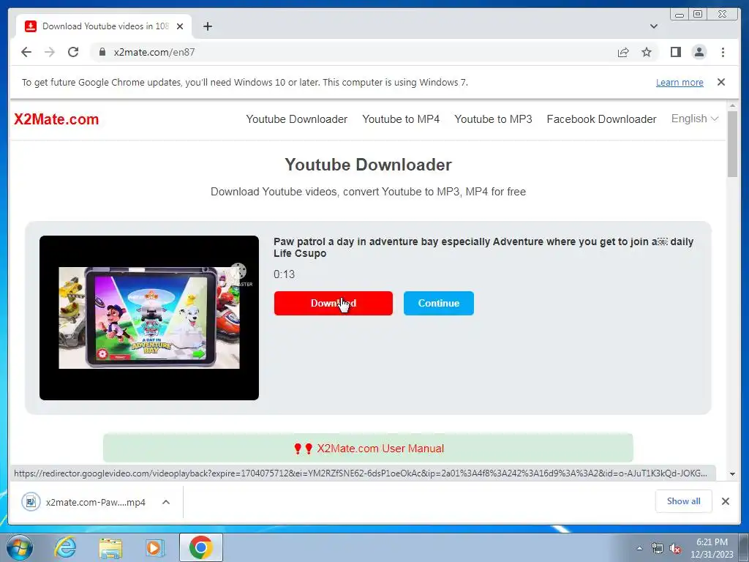The height and width of the screenshot is (562, 749).
Task: Open the Facebook Downloader menu item
Action: click(601, 119)
